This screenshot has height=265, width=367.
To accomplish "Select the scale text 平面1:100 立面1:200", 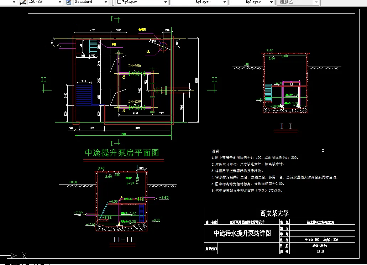I will [321, 240].
